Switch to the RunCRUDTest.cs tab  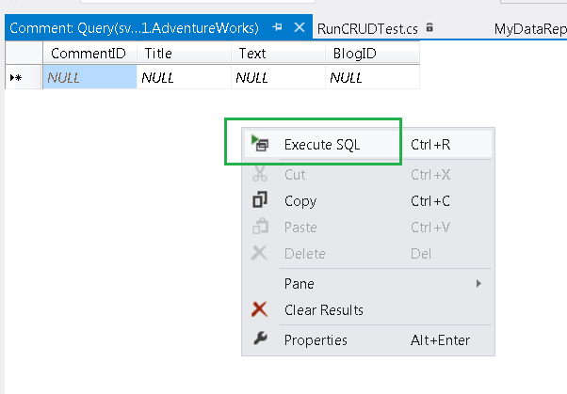click(367, 29)
